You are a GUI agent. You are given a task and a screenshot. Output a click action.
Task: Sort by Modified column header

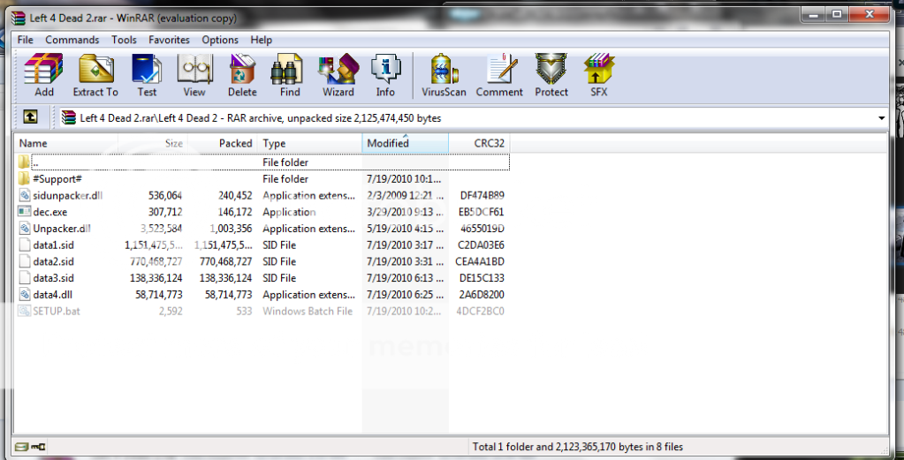tap(406, 143)
